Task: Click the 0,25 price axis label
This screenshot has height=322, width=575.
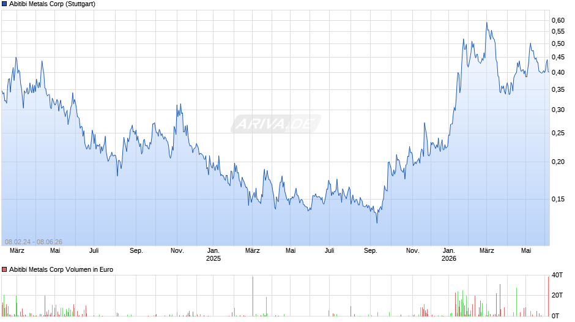Action: [x=558, y=133]
